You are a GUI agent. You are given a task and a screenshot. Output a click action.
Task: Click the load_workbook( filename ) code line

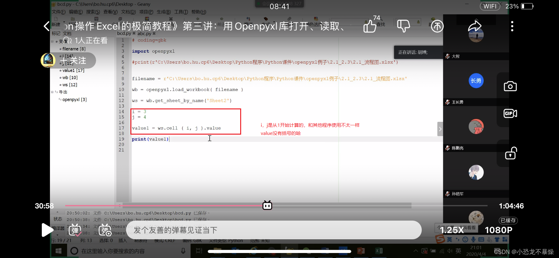pyautogui.click(x=187, y=90)
